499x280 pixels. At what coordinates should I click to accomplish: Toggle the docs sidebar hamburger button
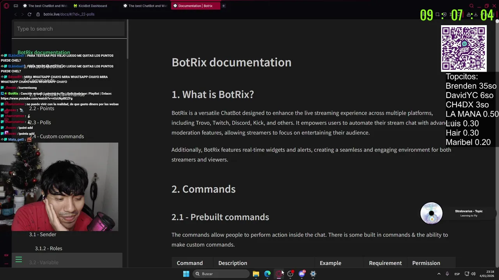coord(18,260)
